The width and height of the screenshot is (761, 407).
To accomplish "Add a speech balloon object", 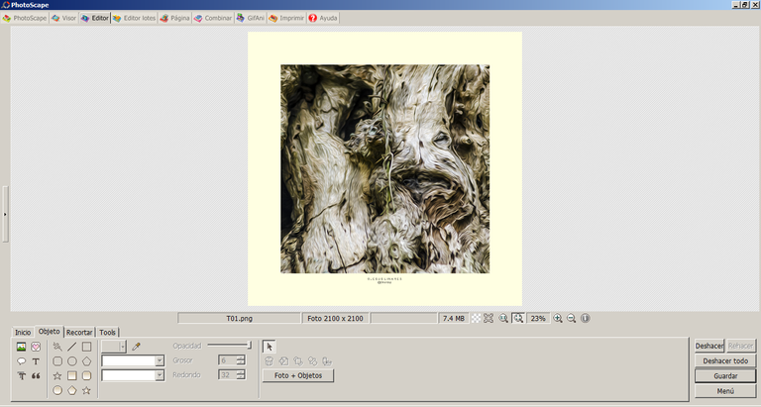I will click(x=22, y=360).
